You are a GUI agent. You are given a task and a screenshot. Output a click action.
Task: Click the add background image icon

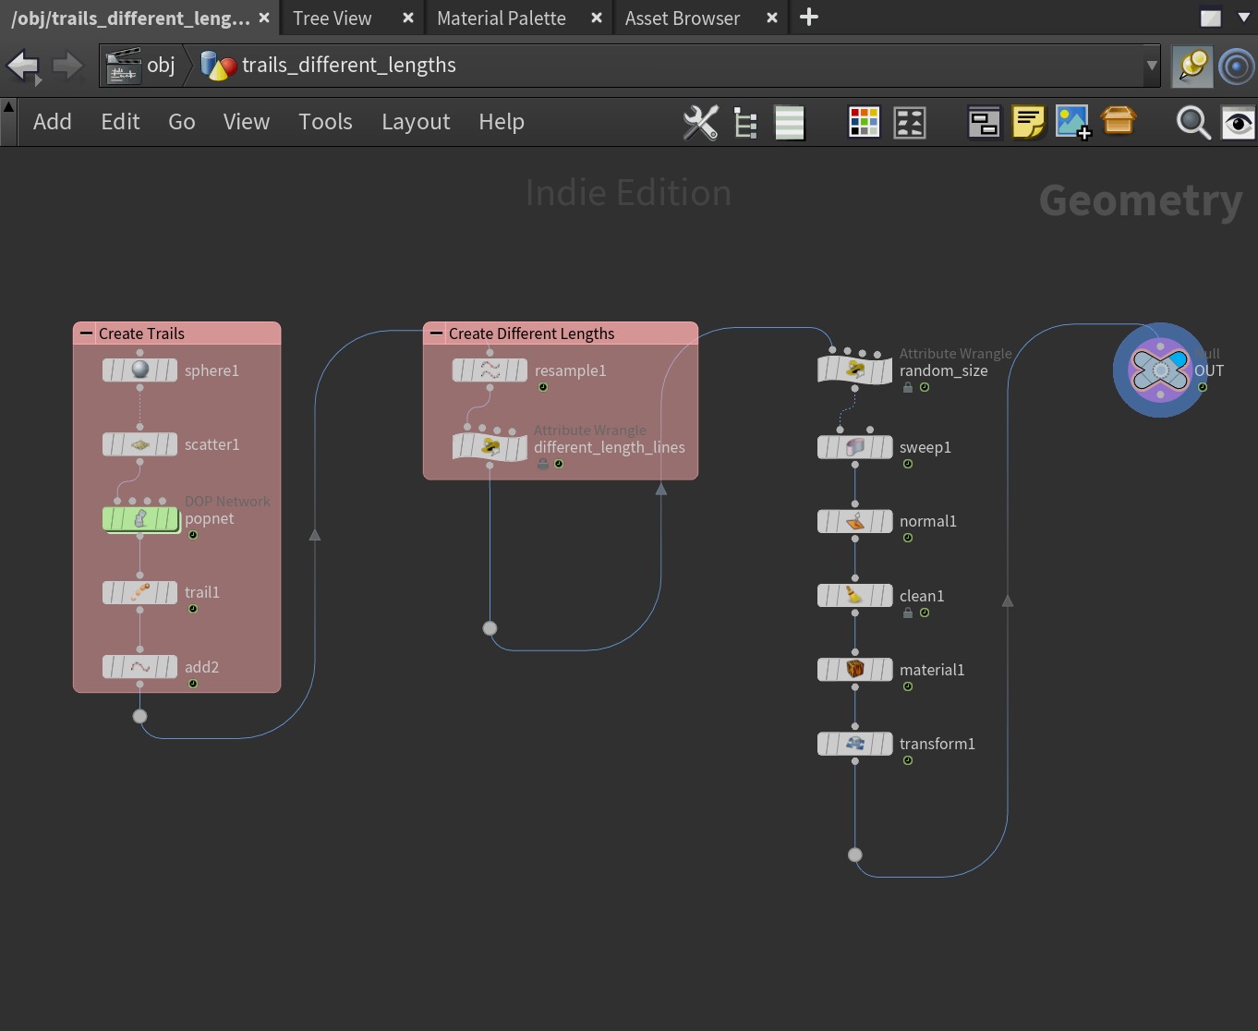[x=1072, y=122]
